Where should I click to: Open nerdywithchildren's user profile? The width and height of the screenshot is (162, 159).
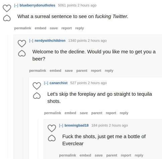point(50,41)
